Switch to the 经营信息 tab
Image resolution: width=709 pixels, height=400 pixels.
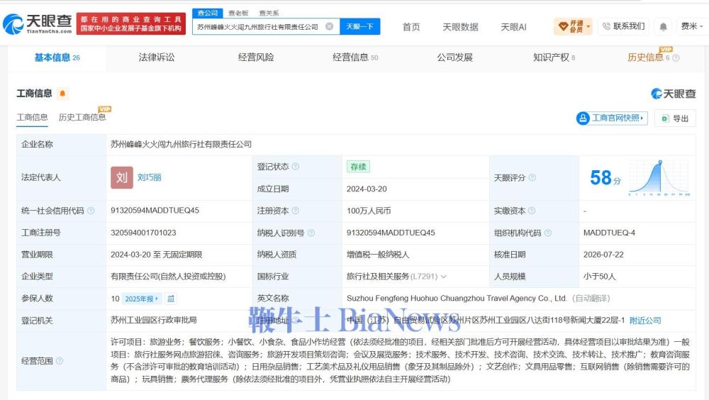(x=355, y=57)
